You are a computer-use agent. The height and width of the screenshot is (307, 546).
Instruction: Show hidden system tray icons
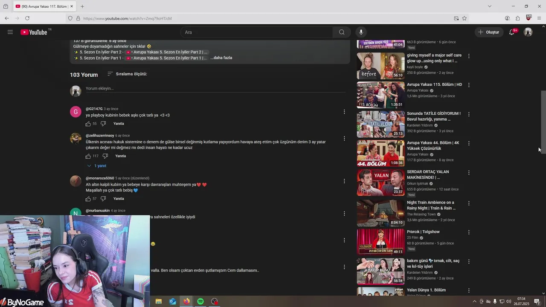(x=474, y=301)
